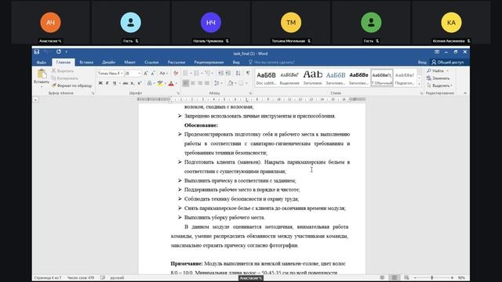Open the font color dropdown arrow
Viewport: 502px width, 282px height.
[x=176, y=84]
